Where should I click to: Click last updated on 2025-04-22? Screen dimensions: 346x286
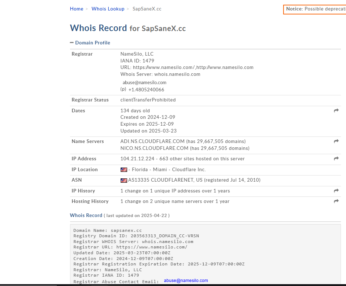pyautogui.click(x=137, y=216)
